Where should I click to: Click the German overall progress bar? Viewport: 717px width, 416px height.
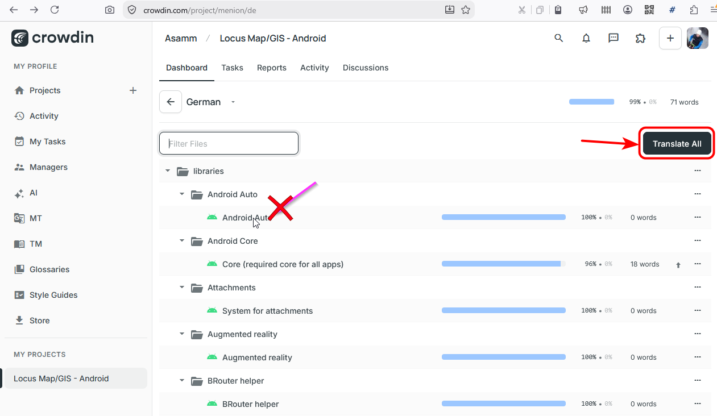tap(591, 102)
